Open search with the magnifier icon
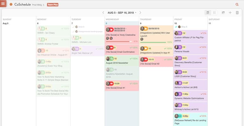Screen dimensions: 244x126 (237, 4)
